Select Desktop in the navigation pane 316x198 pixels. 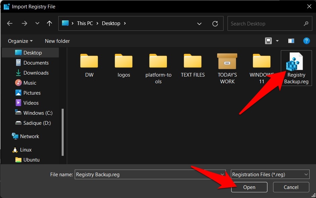[x=30, y=53]
